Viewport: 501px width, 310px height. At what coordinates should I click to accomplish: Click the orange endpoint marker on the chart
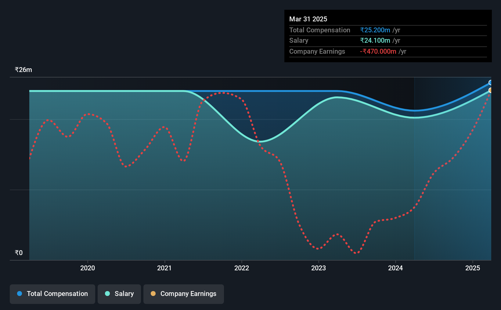click(491, 90)
